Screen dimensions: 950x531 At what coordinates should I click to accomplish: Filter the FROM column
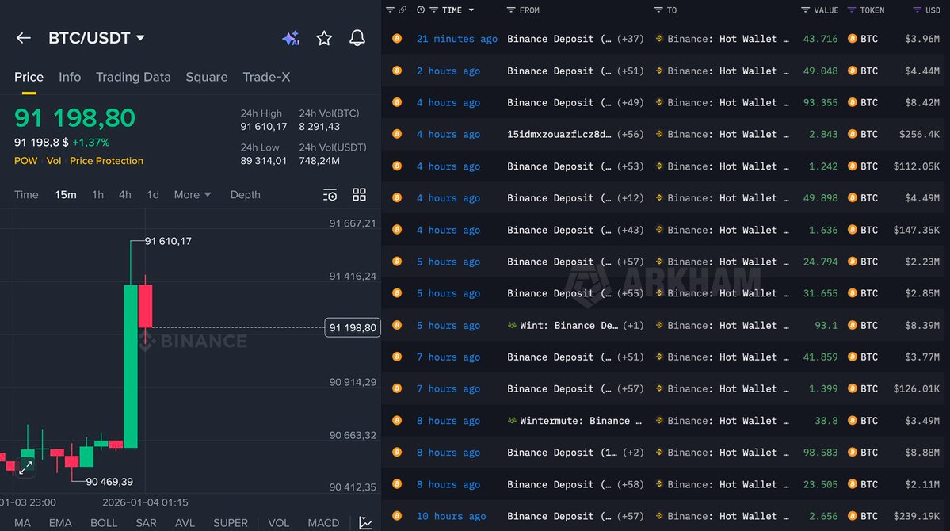coord(511,10)
